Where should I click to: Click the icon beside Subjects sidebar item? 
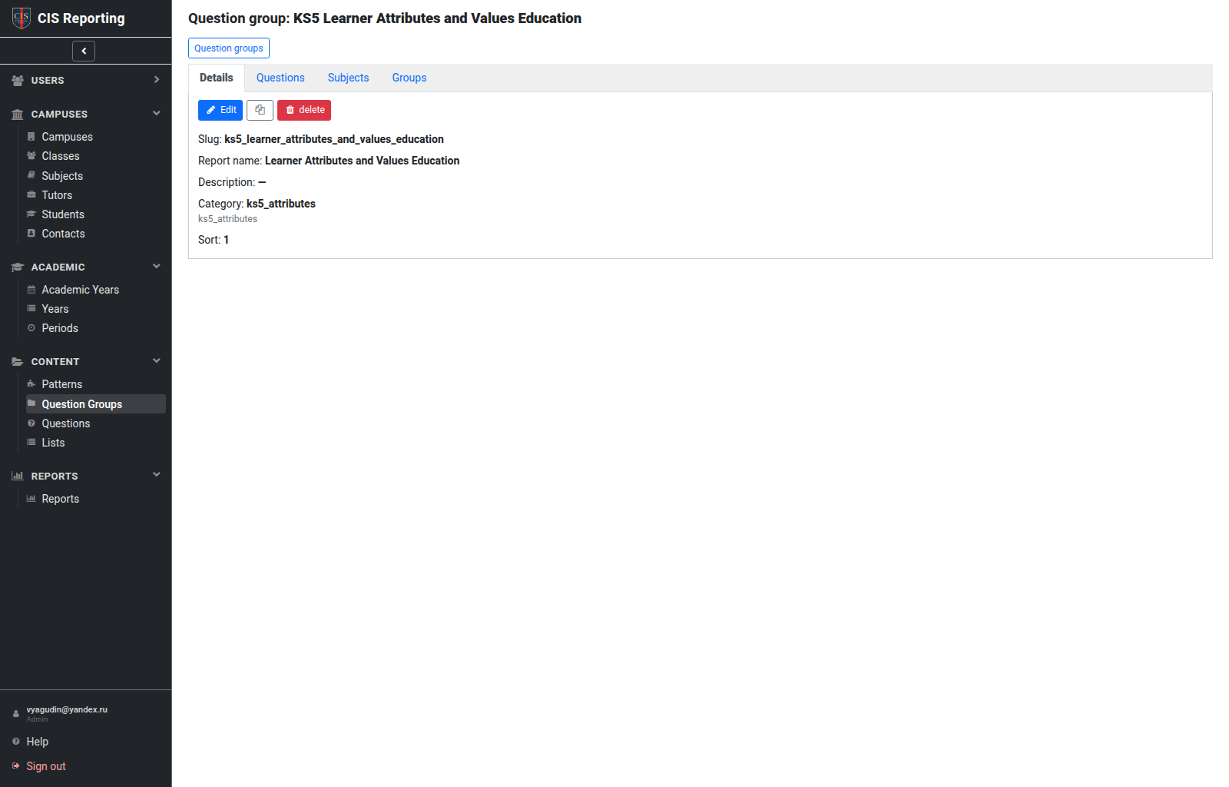pyautogui.click(x=31, y=175)
